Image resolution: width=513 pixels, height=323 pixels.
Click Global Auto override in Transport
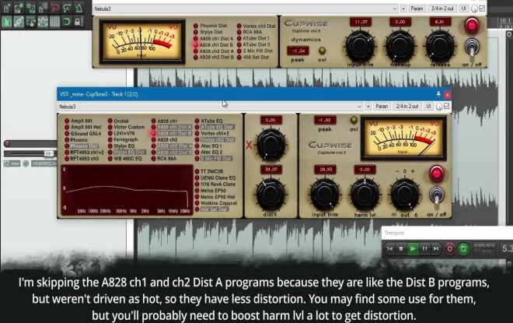(x=484, y=245)
